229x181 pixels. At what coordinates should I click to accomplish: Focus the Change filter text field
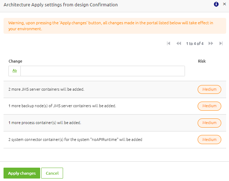click(x=103, y=71)
